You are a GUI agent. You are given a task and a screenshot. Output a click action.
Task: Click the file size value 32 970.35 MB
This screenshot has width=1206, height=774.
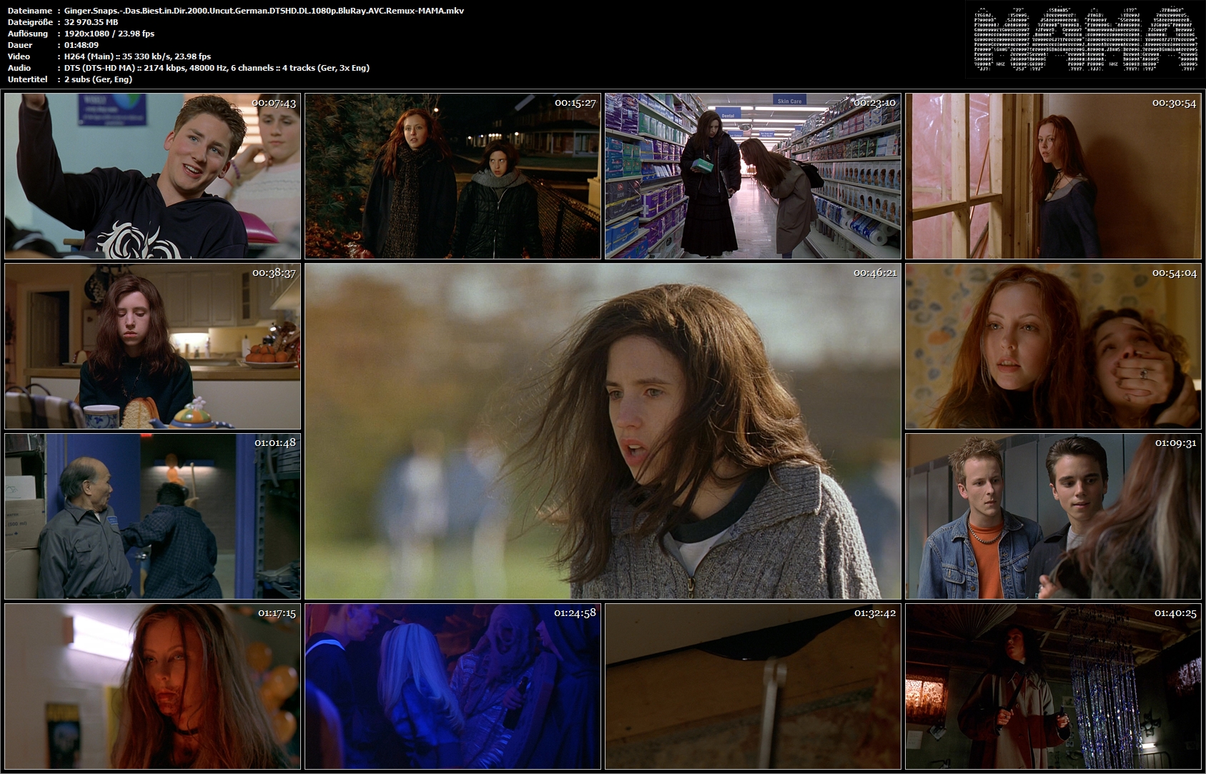(x=91, y=22)
